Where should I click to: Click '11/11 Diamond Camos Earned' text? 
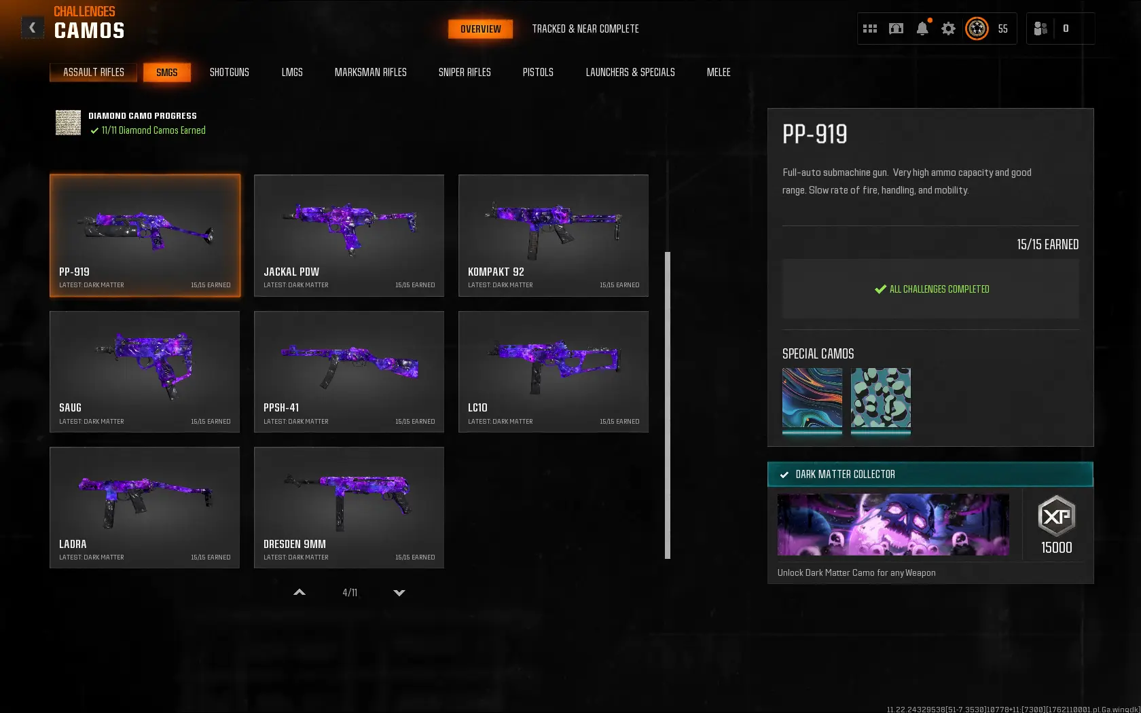153,130
